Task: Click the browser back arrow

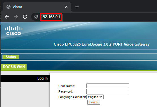Action: click(x=7, y=17)
